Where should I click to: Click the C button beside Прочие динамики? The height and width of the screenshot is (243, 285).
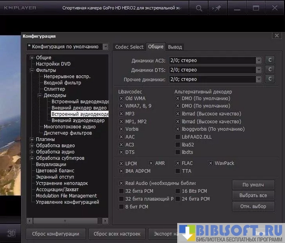click(x=270, y=79)
